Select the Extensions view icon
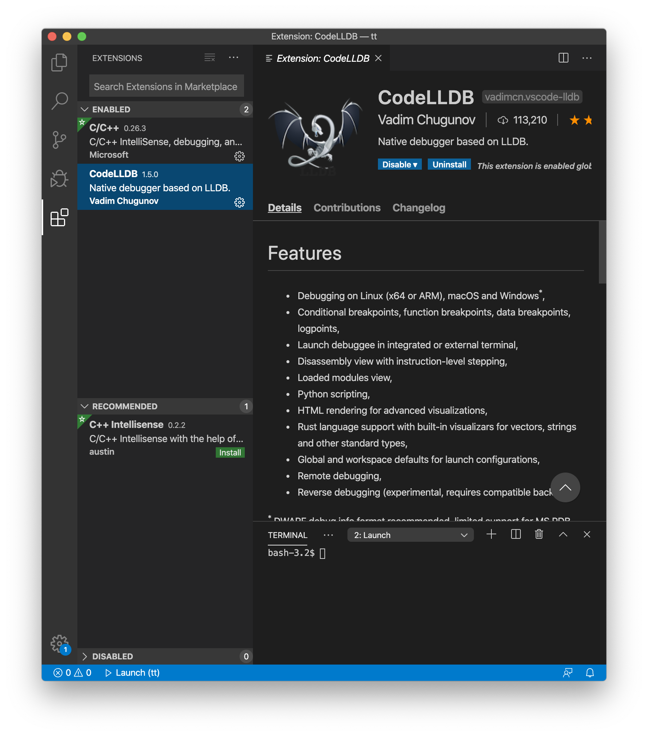648x736 pixels. tap(59, 217)
